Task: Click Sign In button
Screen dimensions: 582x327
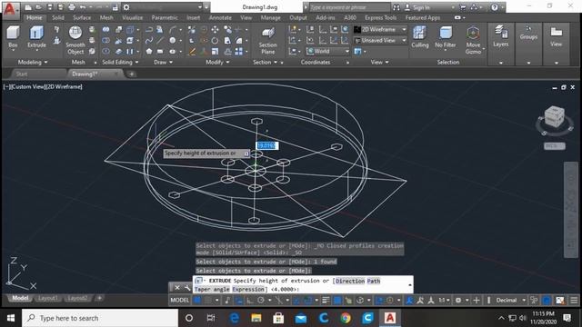Action: 421,7
